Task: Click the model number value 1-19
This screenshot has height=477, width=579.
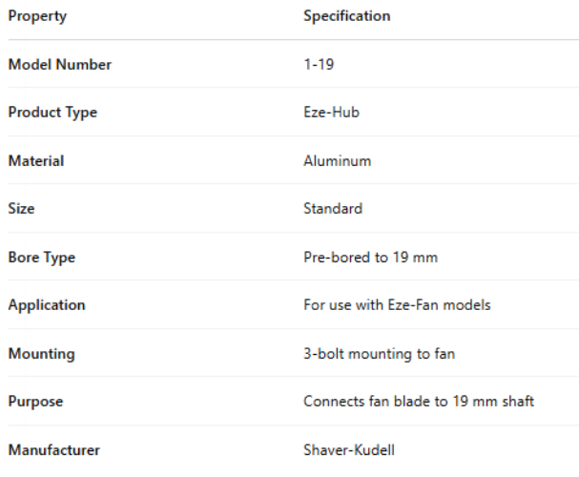Action: click(x=319, y=65)
